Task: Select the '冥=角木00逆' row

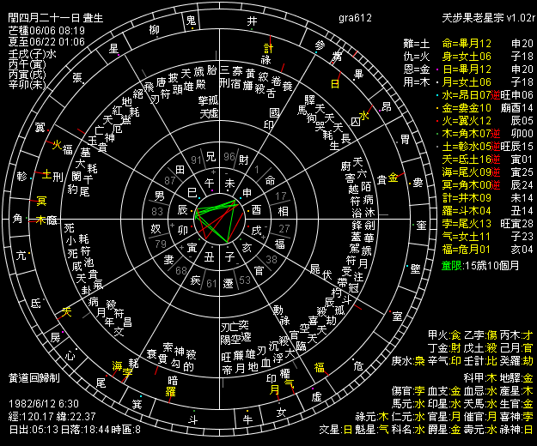Action: pos(487,185)
